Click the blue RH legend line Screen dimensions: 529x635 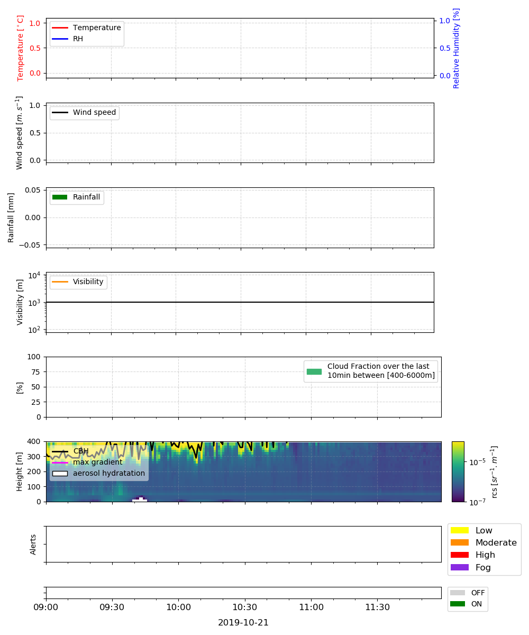click(x=60, y=39)
